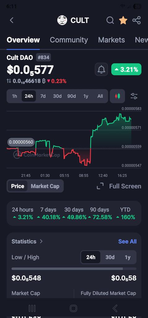Tap Fully Diluted Market Cap label
Screen dimensions: 148x318
coord(108,293)
